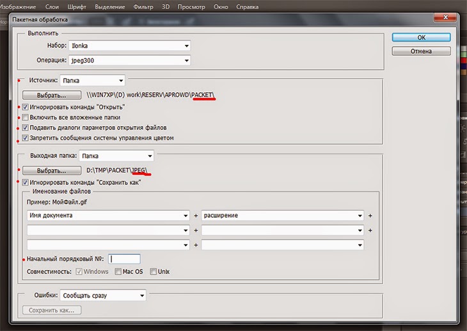Click Выбрать button for source folder
The width and height of the screenshot is (467, 331).
(52, 95)
